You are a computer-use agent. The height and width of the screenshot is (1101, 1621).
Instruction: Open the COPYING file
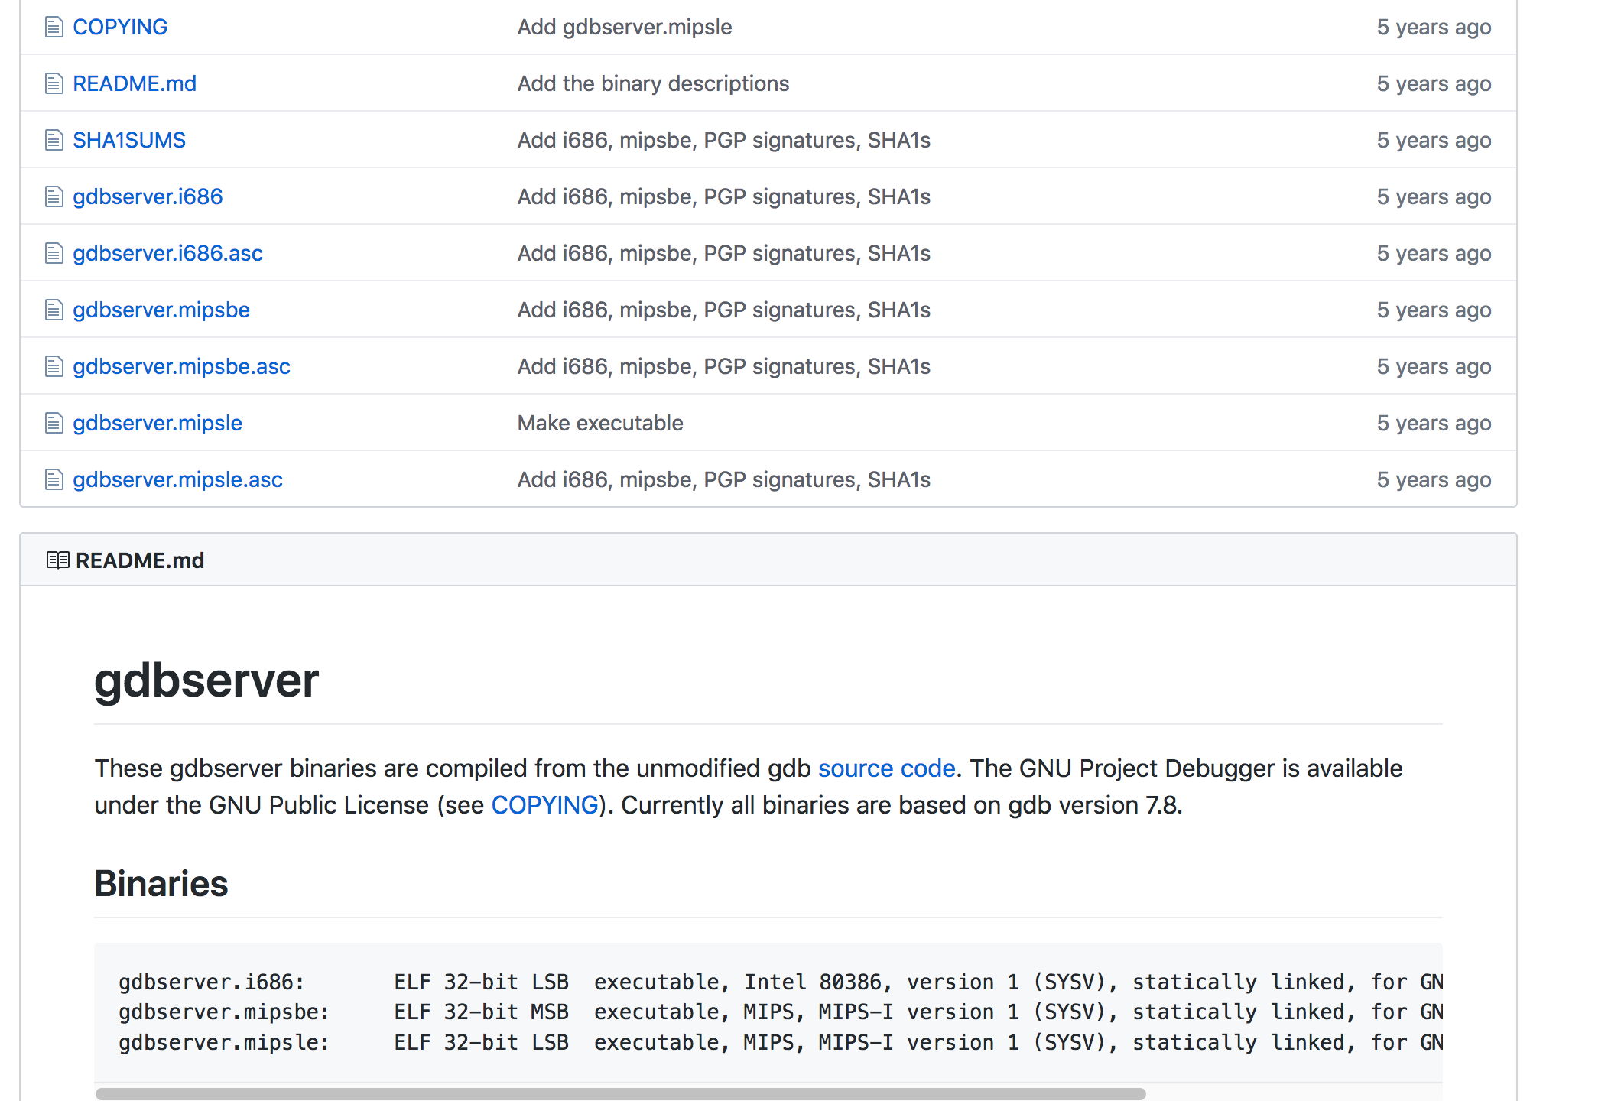click(x=120, y=28)
